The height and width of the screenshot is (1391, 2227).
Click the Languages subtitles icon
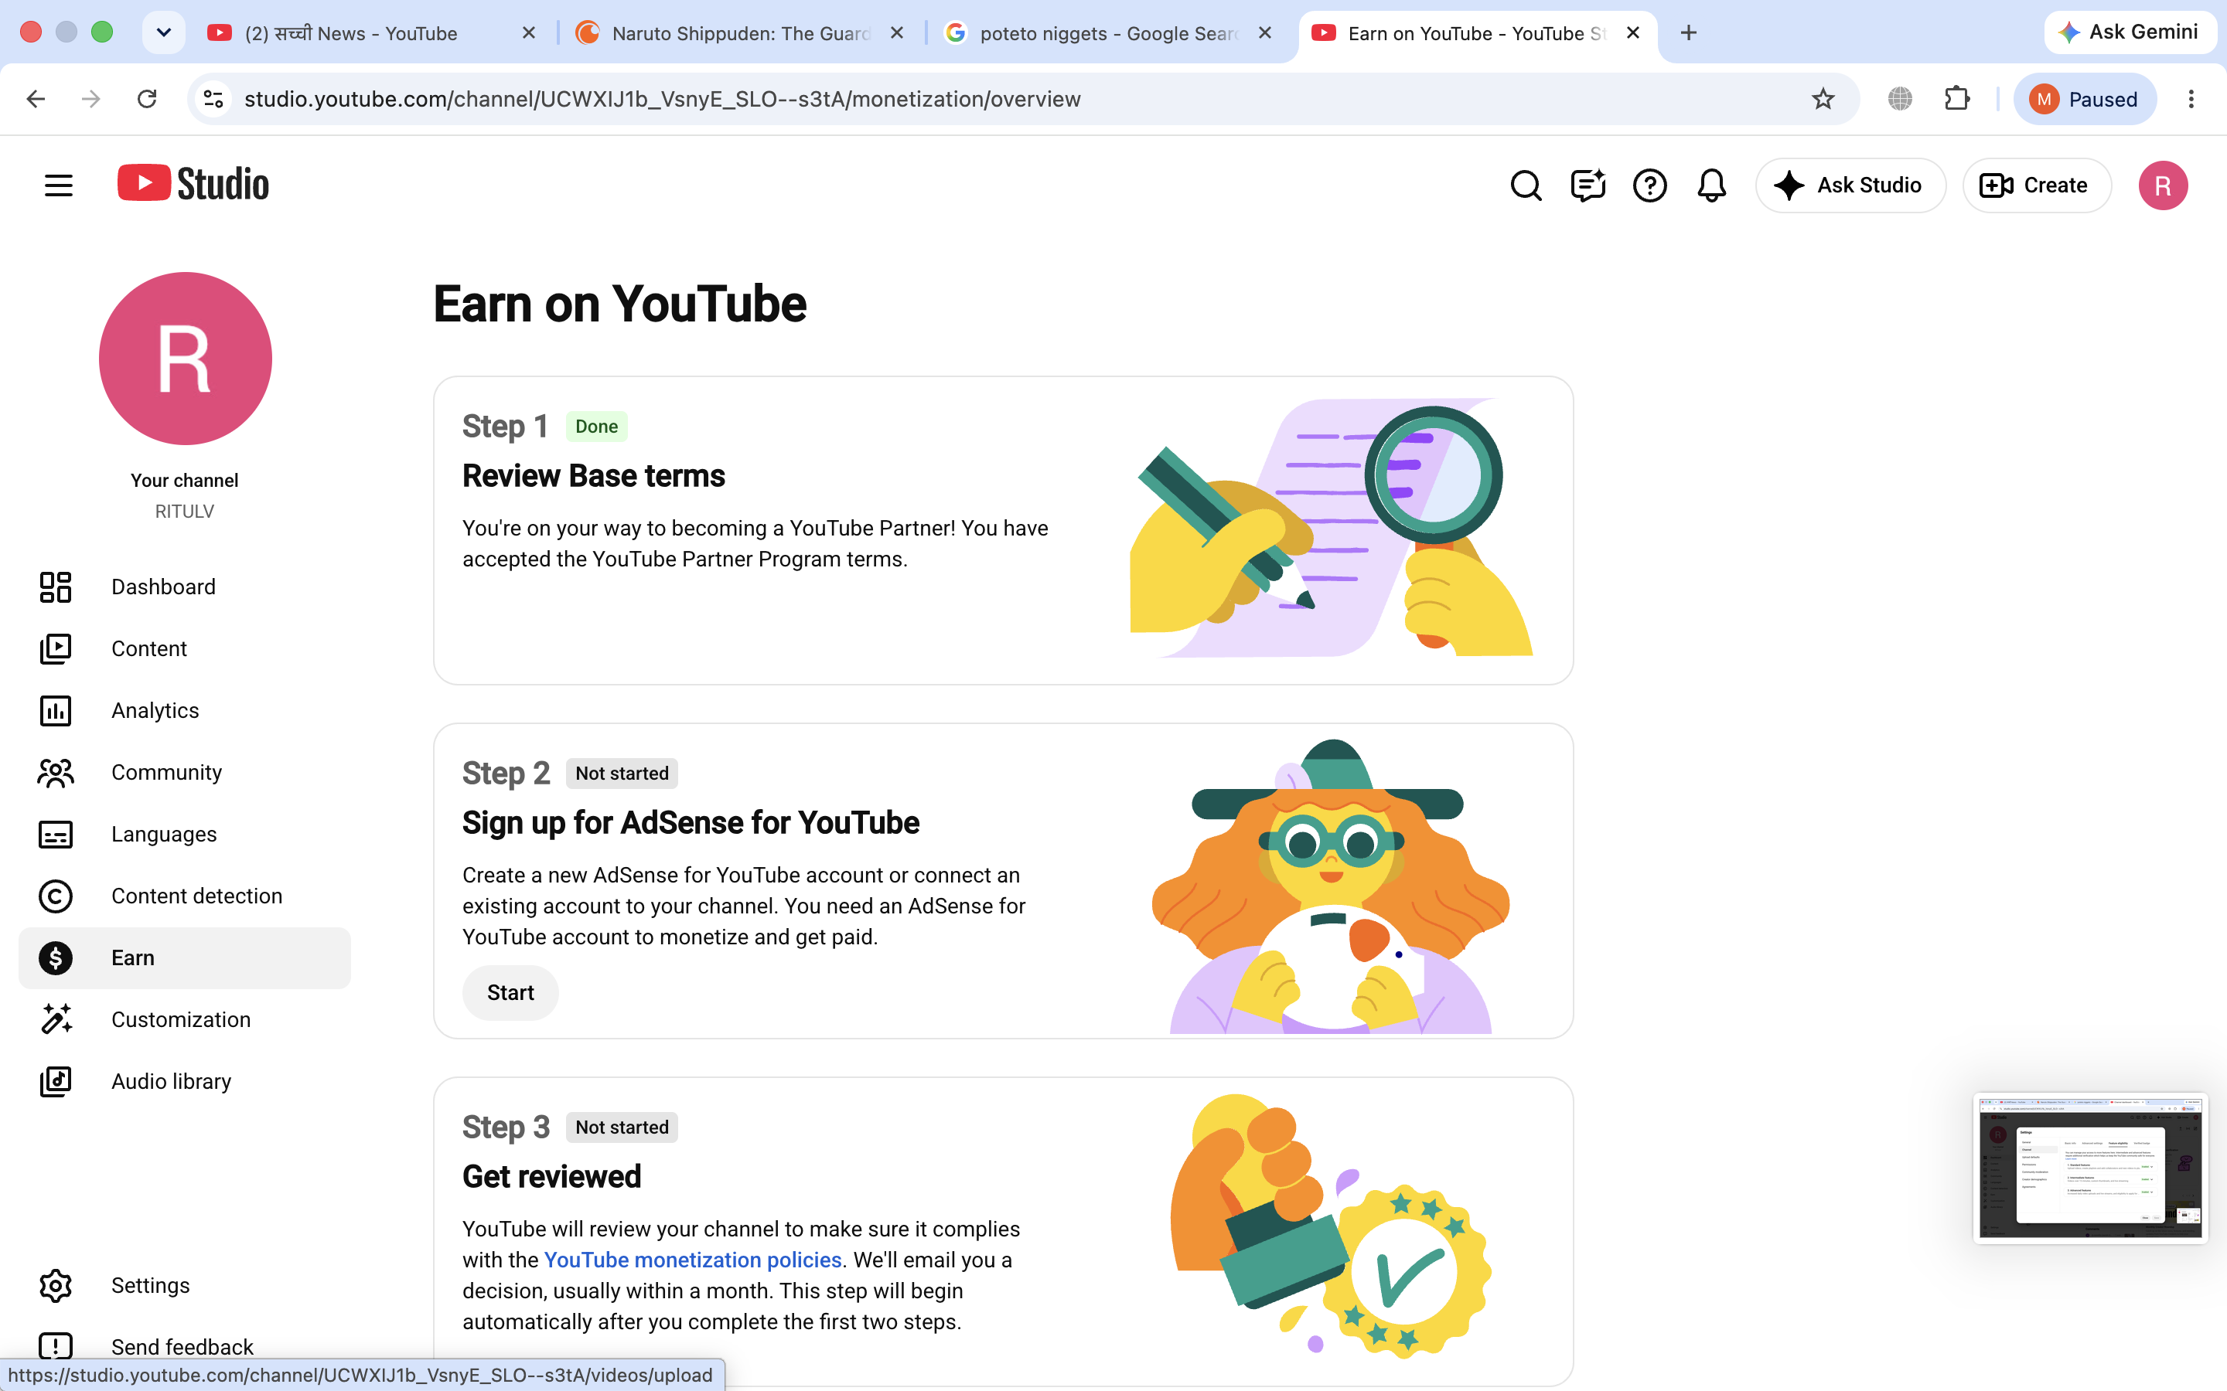pos(55,835)
